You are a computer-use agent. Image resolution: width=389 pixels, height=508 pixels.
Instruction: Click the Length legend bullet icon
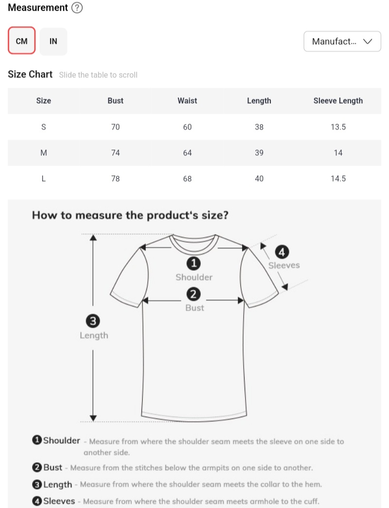(37, 485)
